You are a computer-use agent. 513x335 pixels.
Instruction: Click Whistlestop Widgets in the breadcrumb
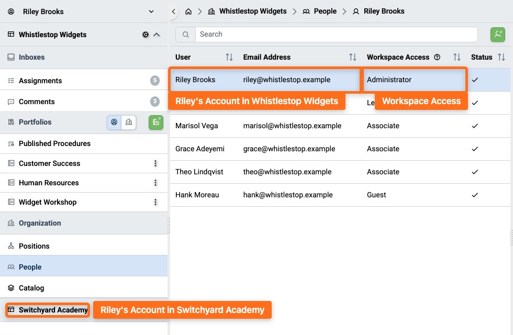pyautogui.click(x=252, y=12)
